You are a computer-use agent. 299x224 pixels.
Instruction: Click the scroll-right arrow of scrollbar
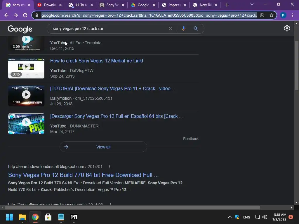[x=292, y=207]
